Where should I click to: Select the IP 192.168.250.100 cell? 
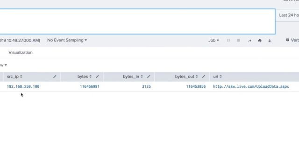(x=23, y=86)
